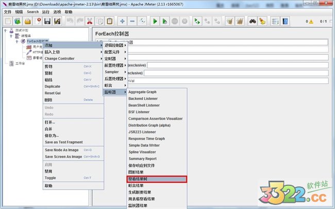Click the Undo toolbar icon
This screenshot has width=335, height=209.
[x=70, y=21]
